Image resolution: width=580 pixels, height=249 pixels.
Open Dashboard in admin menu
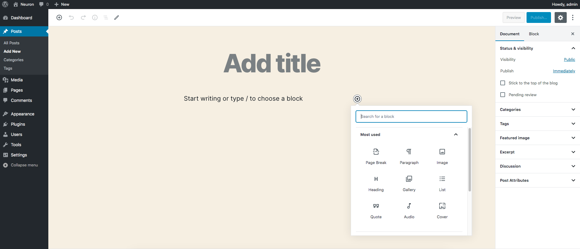(24, 18)
